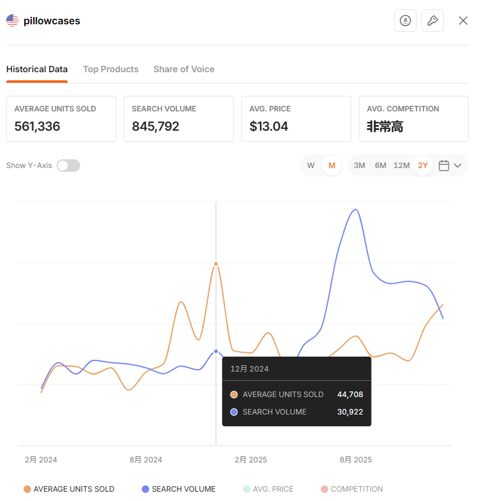Viewport: 480px width, 501px height.
Task: Show the COMPETITION series in legend
Action: pyautogui.click(x=356, y=489)
